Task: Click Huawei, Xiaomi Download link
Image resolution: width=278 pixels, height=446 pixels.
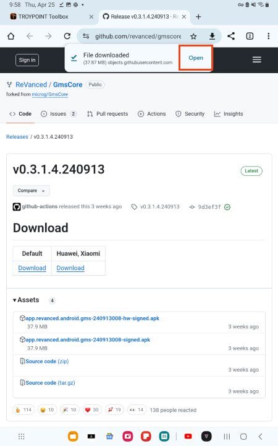Action: (70, 268)
